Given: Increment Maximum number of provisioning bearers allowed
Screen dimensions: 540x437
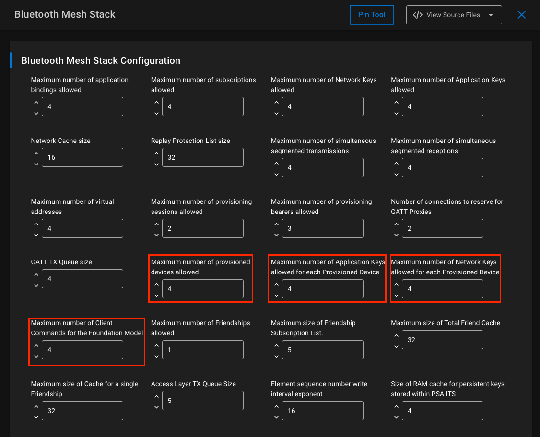Looking at the screenshot, I should click(276, 224).
